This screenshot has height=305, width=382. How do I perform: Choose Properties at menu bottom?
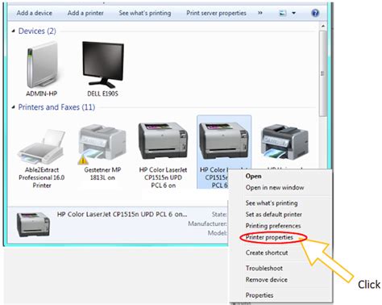pyautogui.click(x=260, y=295)
